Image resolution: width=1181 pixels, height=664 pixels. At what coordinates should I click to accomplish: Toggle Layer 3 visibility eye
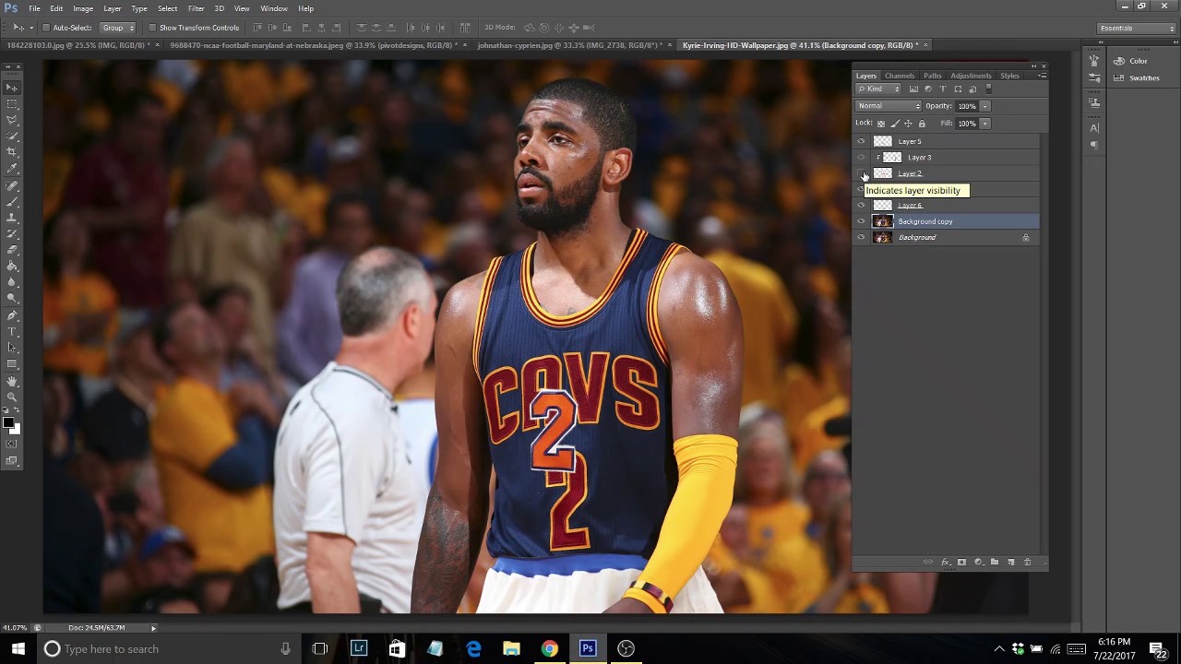(861, 158)
